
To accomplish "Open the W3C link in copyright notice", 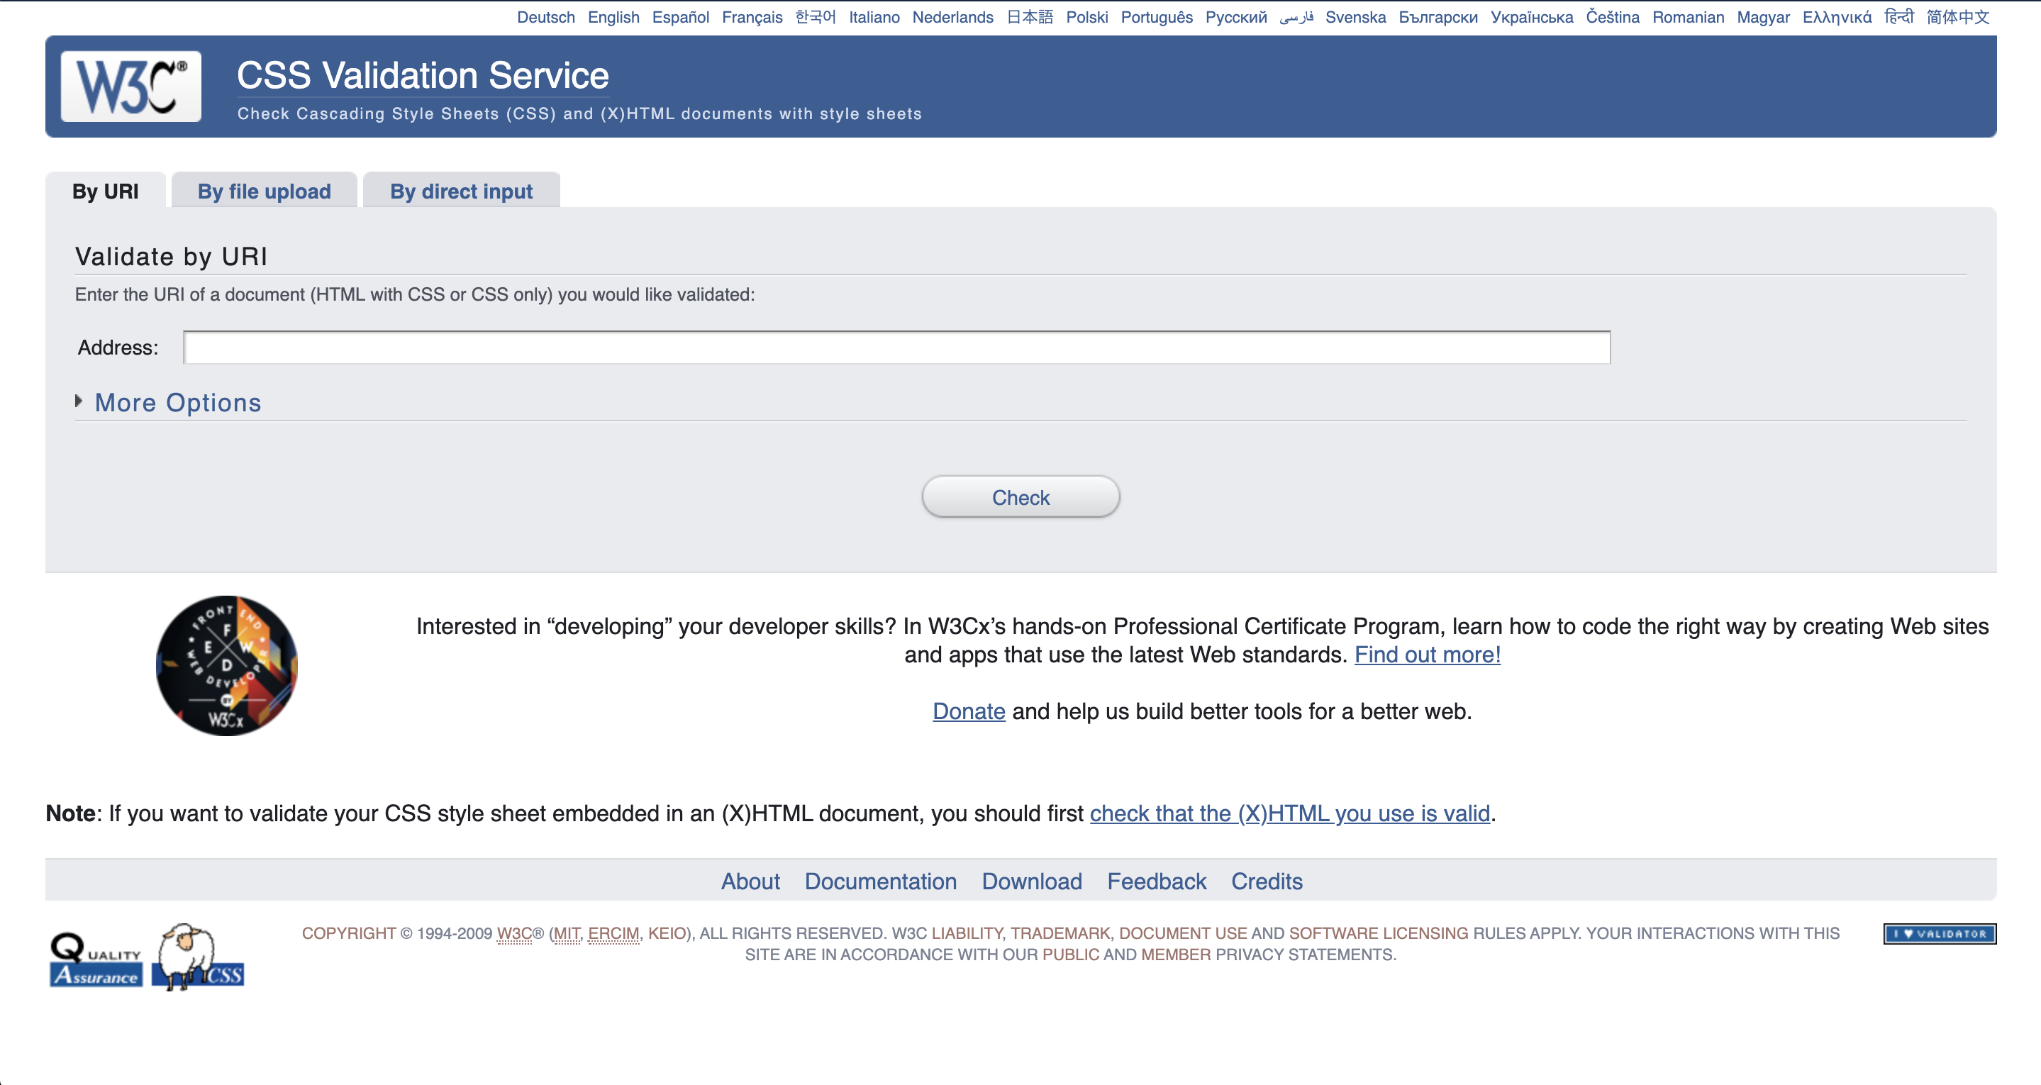I will 514,934.
